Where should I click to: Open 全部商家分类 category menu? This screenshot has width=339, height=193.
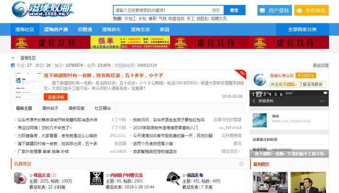coord(303,29)
